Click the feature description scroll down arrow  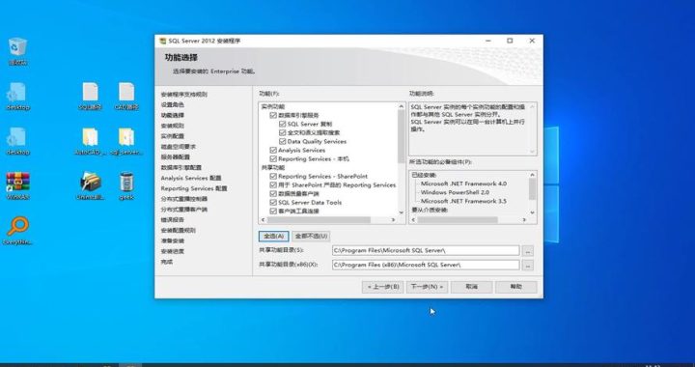(x=532, y=152)
